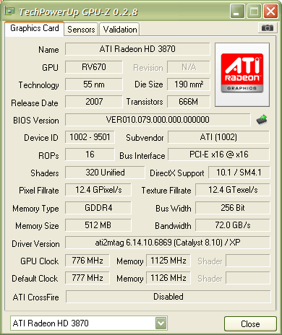The width and height of the screenshot is (282, 335).
Task: Click the Texture Fillrate label
Action: 166,191
